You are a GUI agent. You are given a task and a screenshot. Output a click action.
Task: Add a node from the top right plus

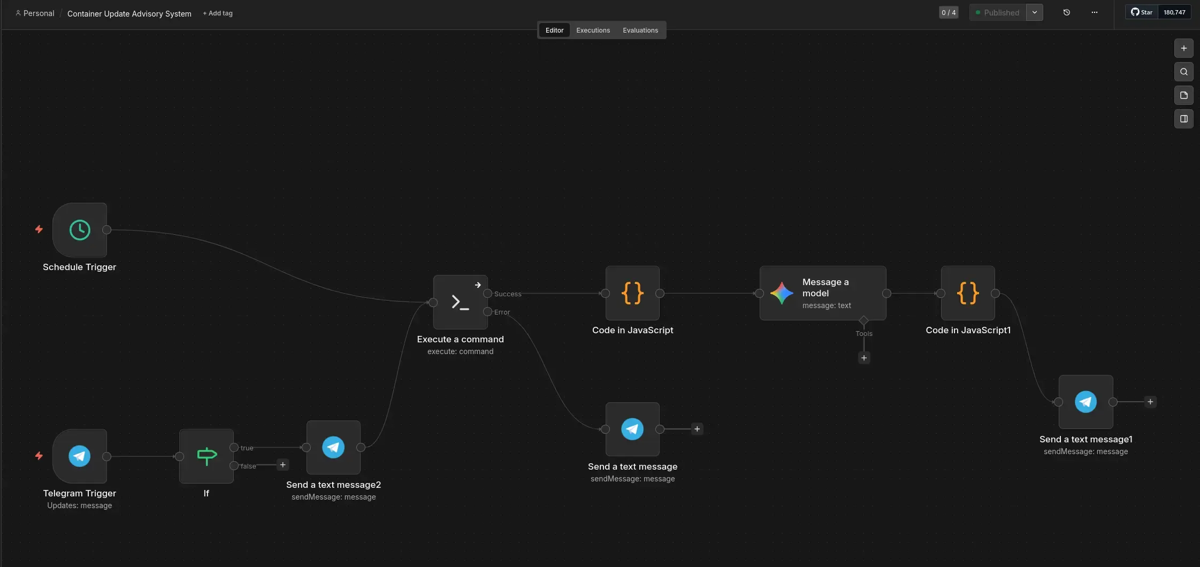[1184, 48]
